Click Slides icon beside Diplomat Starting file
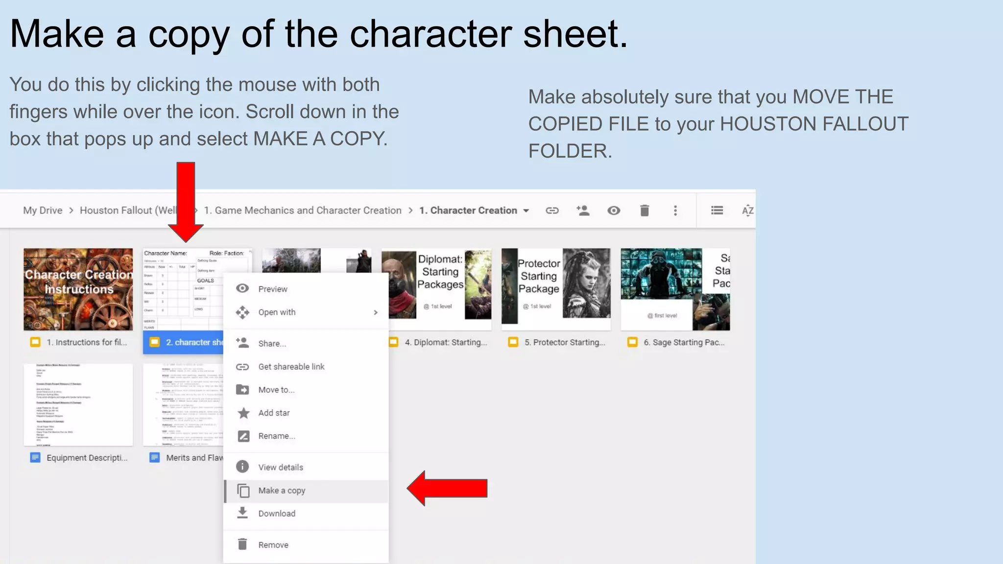 tap(393, 342)
